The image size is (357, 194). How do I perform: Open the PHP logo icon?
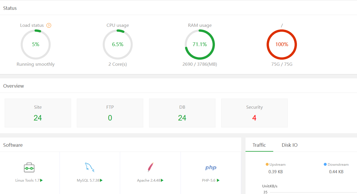pyautogui.click(x=211, y=168)
